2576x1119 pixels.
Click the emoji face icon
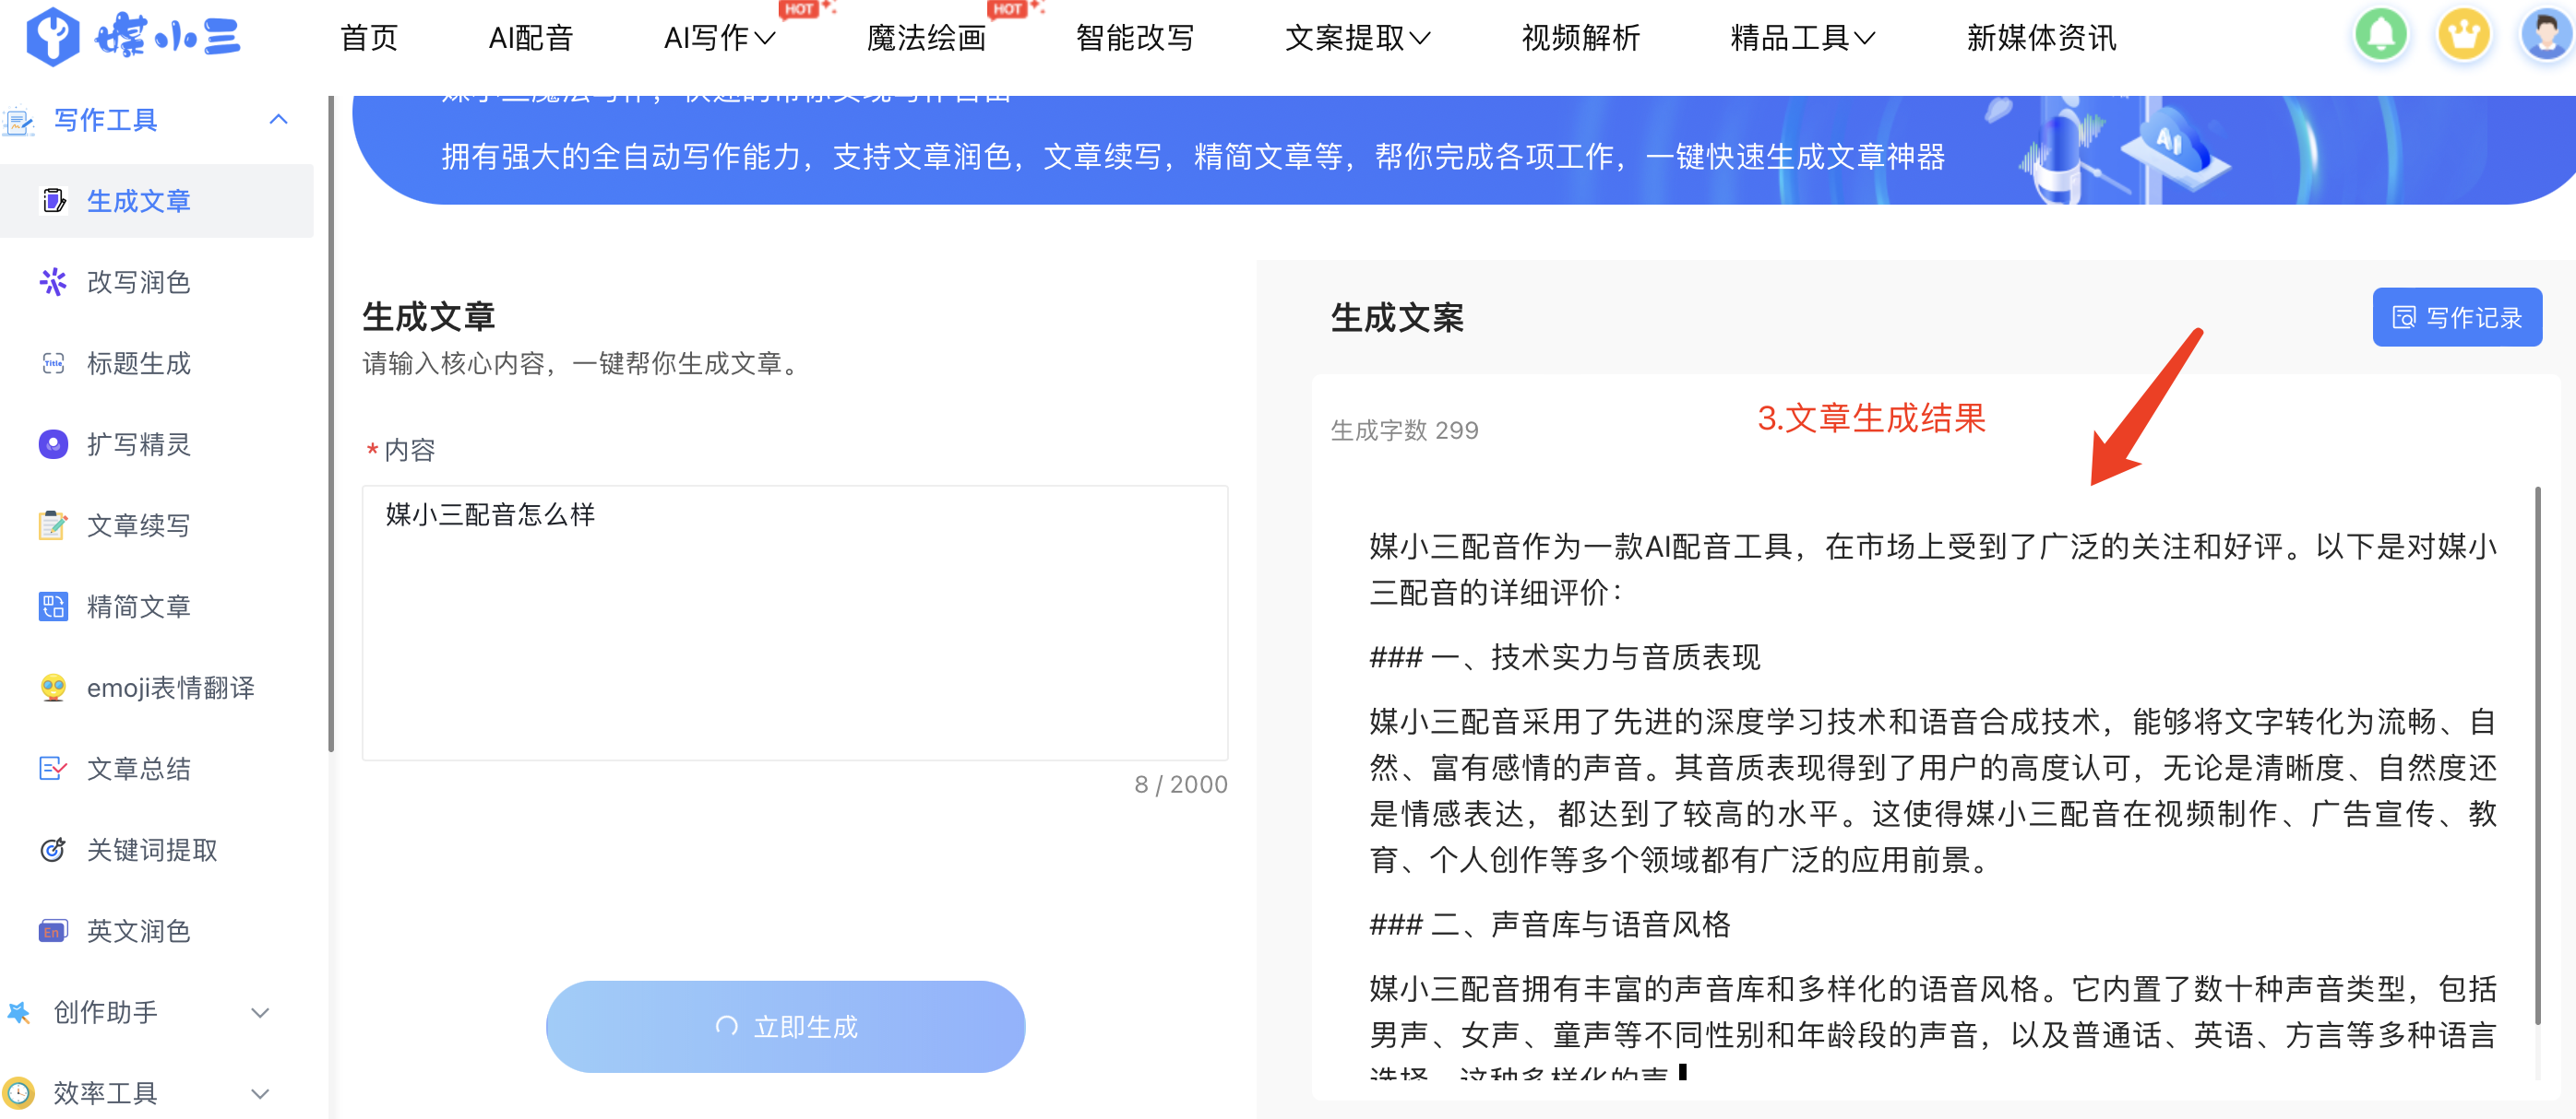coord(53,688)
